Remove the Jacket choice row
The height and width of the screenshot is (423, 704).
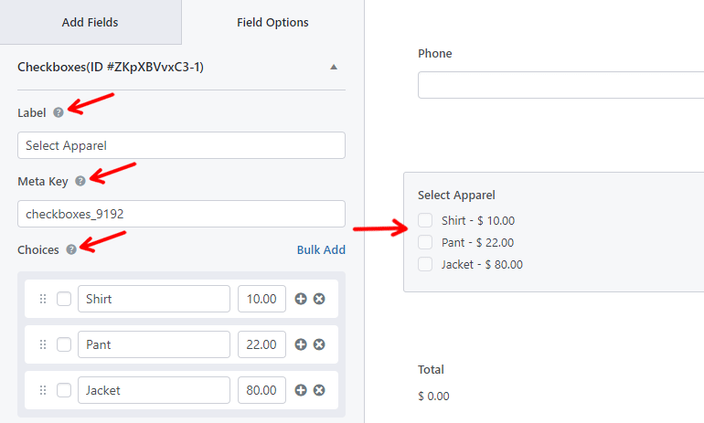pos(319,390)
